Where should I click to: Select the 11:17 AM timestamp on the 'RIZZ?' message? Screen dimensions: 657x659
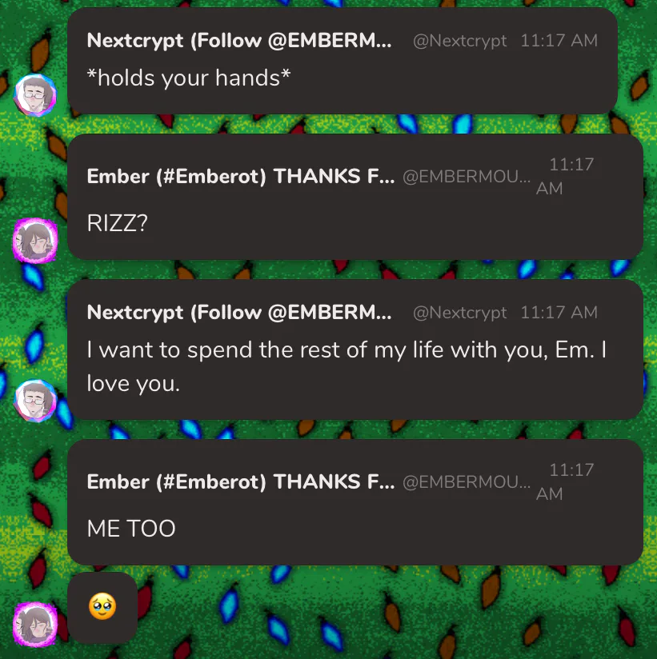[x=565, y=176]
